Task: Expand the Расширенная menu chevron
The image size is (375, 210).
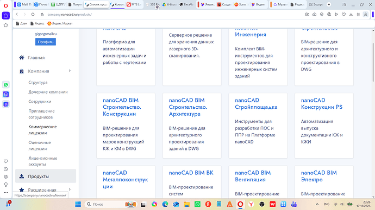Action: [70, 189]
